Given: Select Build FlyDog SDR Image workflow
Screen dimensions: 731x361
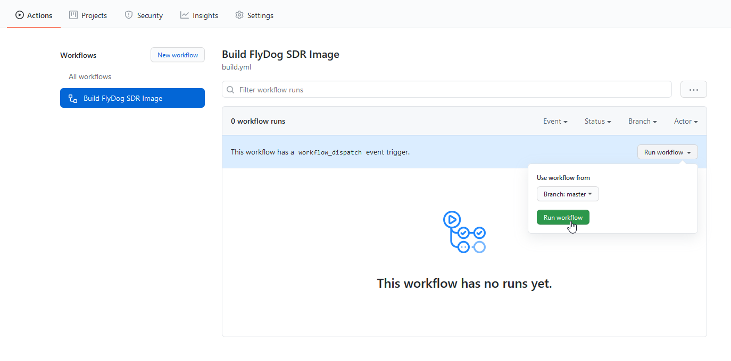Looking at the screenshot, I should point(132,98).
